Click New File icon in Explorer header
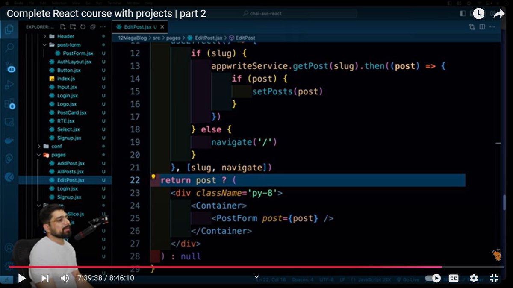 coord(63,27)
